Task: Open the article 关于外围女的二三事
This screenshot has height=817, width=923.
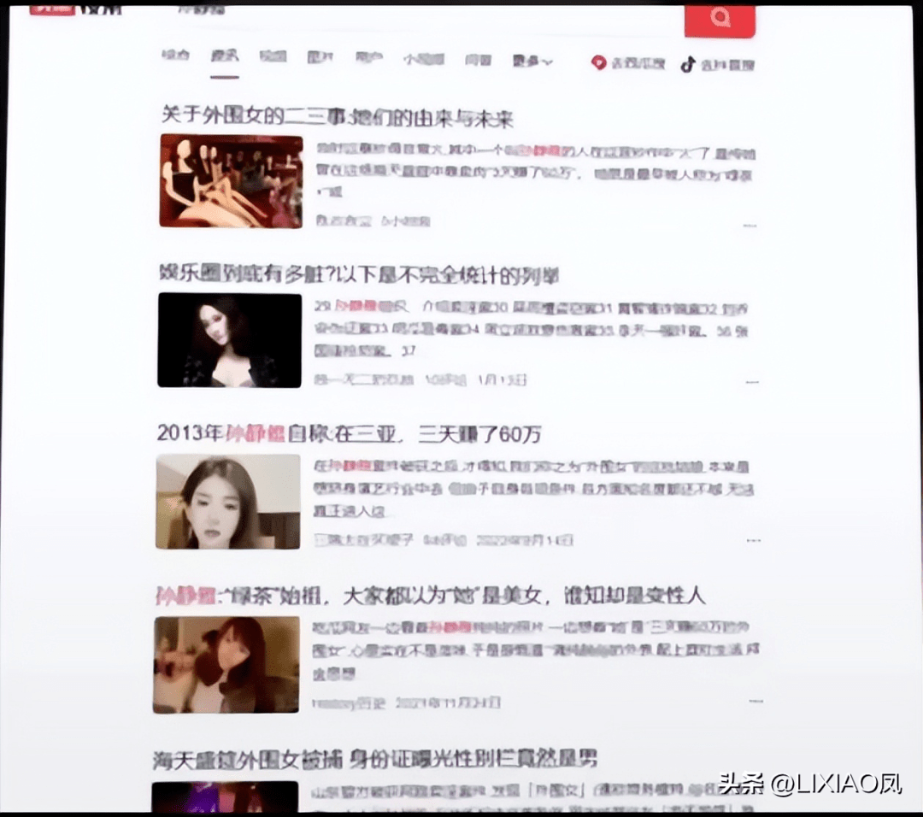Action: click(338, 116)
